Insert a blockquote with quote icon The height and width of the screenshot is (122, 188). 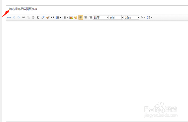(53, 17)
